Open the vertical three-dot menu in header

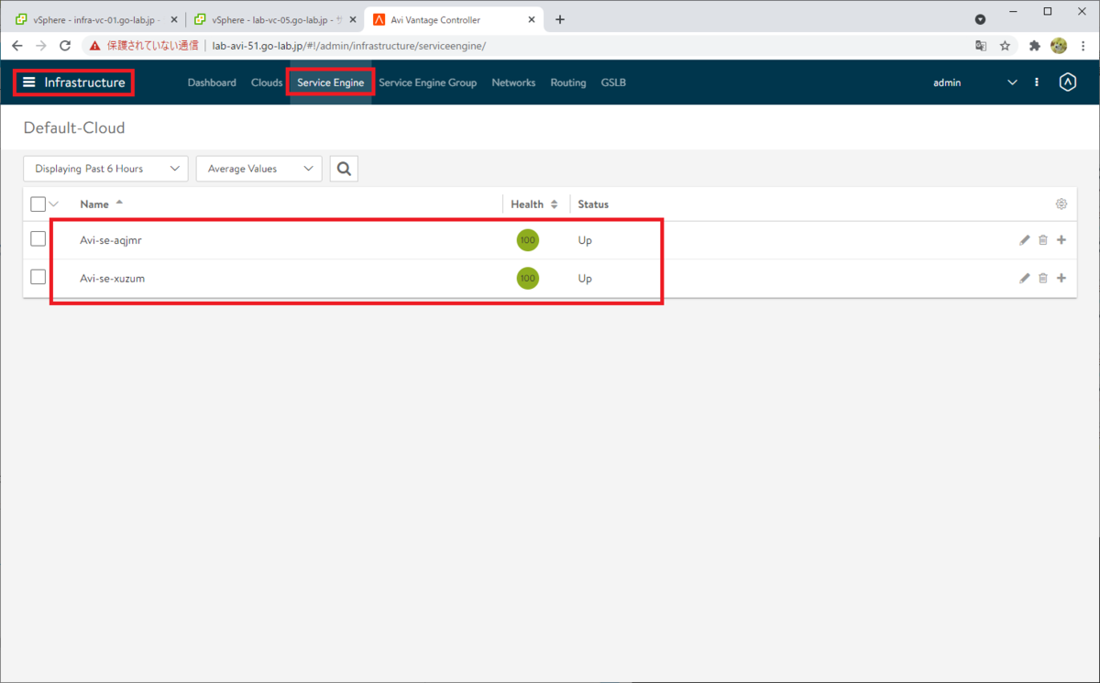tap(1037, 83)
